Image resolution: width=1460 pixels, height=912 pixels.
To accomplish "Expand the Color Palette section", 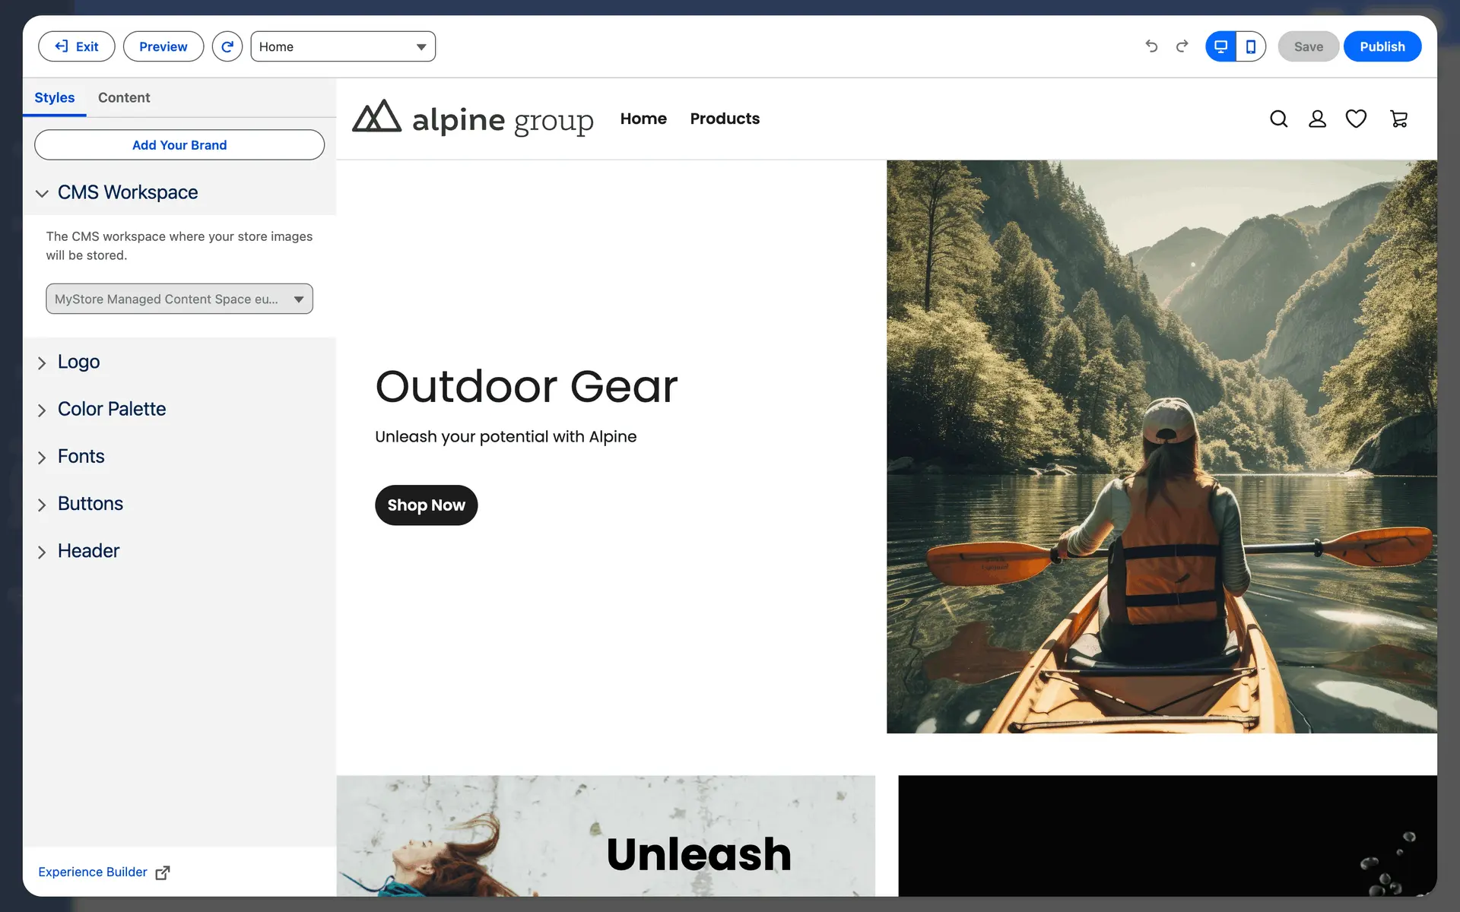I will point(111,409).
